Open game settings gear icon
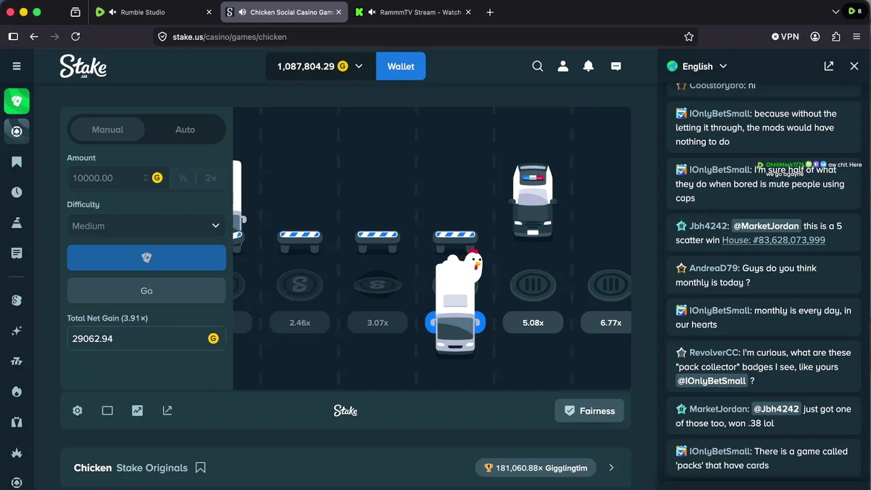 pyautogui.click(x=78, y=410)
